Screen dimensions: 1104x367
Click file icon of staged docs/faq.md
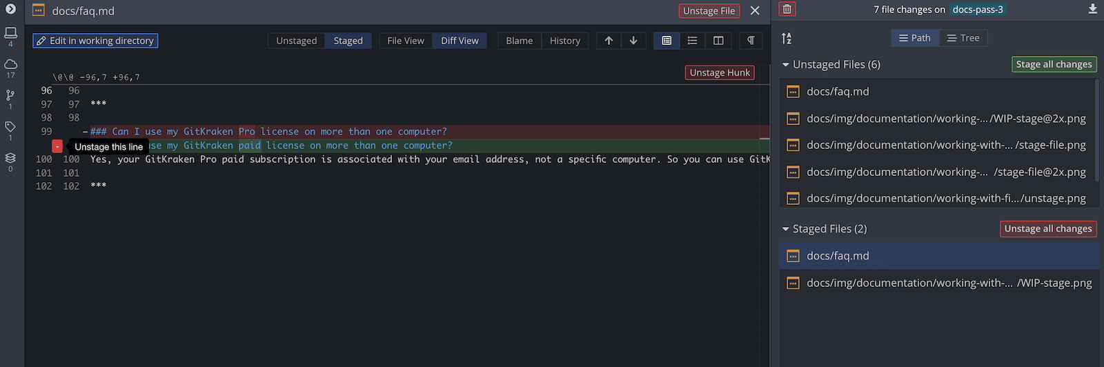(x=793, y=256)
